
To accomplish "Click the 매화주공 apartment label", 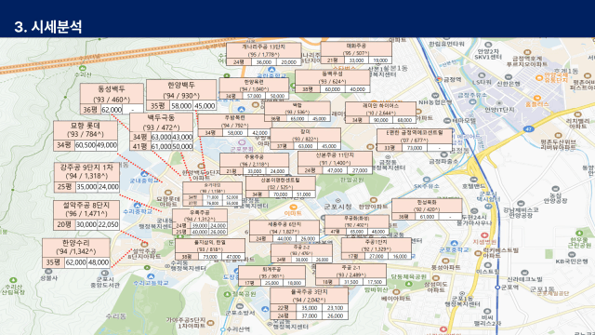I will pyautogui.click(x=356, y=46).
